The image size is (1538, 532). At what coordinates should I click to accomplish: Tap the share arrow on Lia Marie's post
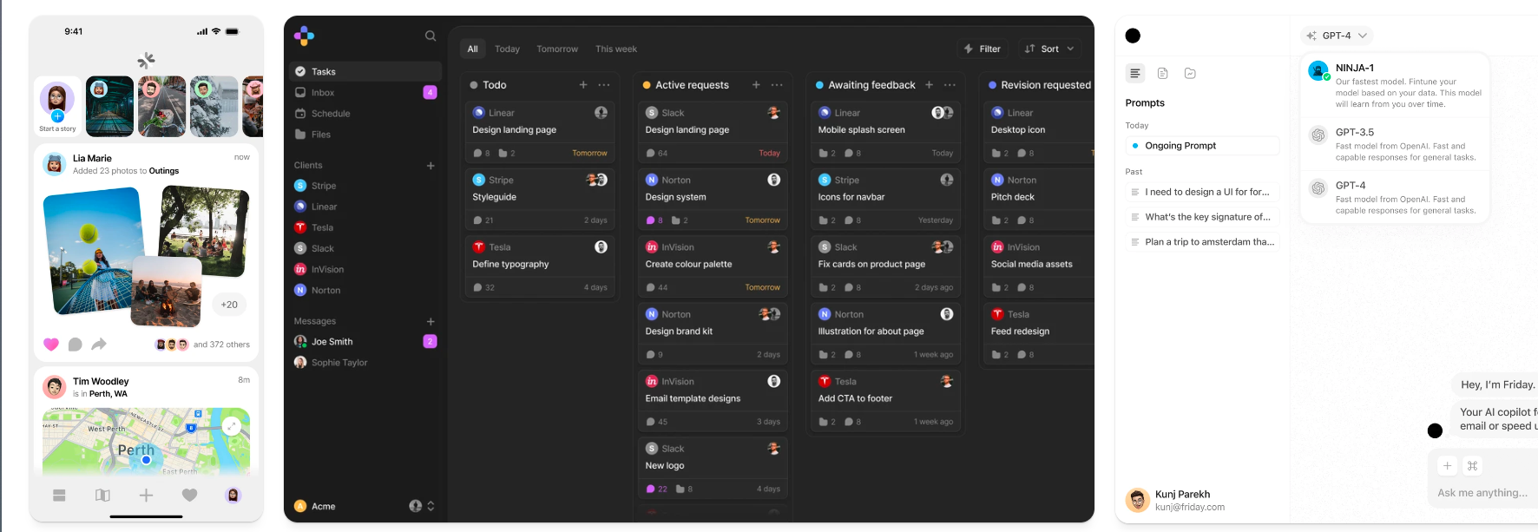[x=99, y=345]
